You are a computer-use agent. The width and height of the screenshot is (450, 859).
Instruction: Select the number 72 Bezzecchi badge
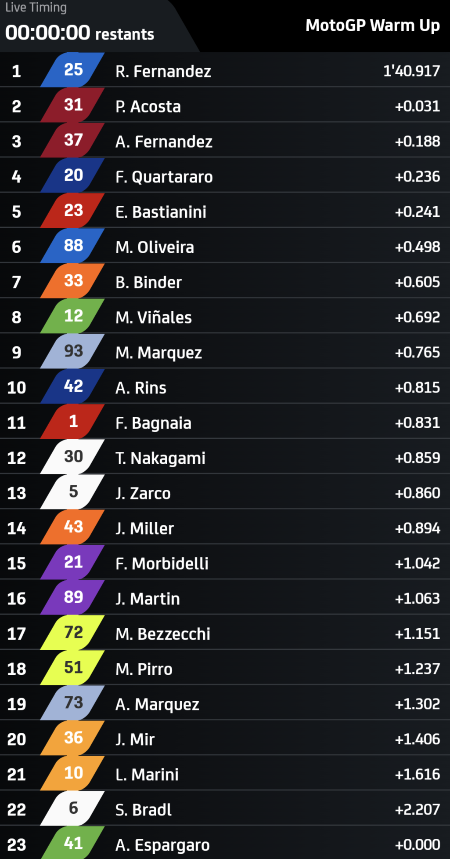coord(73,633)
